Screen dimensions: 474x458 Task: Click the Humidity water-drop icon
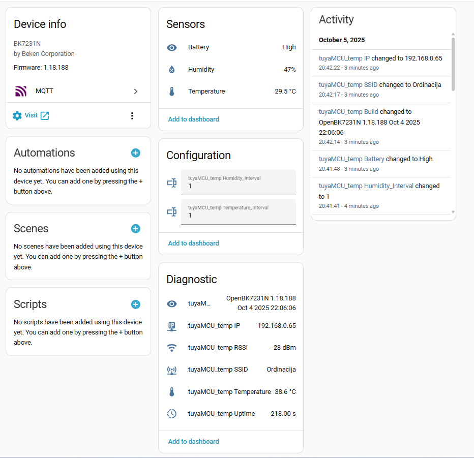click(x=172, y=70)
